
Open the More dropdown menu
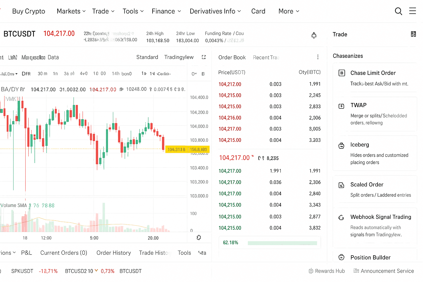point(289,11)
